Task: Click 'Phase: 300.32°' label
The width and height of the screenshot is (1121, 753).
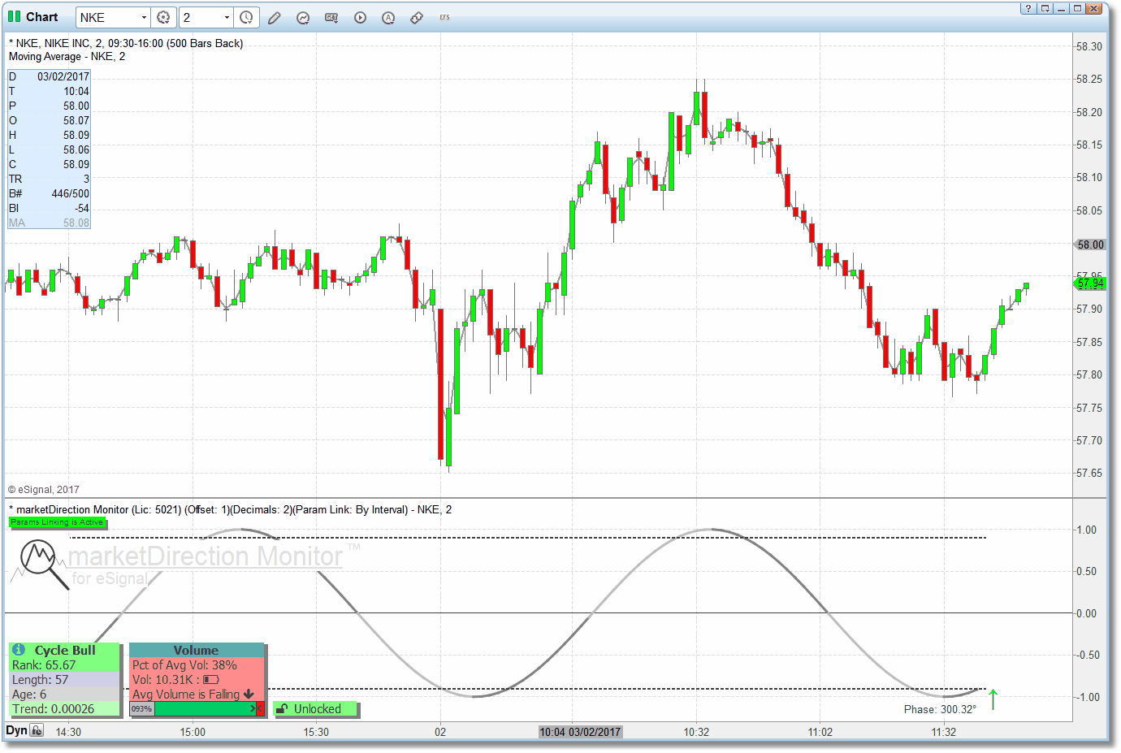Action: pyautogui.click(x=940, y=709)
